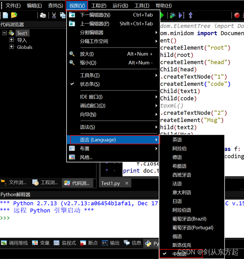The image size is (244, 259).
Task: Toggle the 状态条(S) status bar option
Action: point(113,84)
